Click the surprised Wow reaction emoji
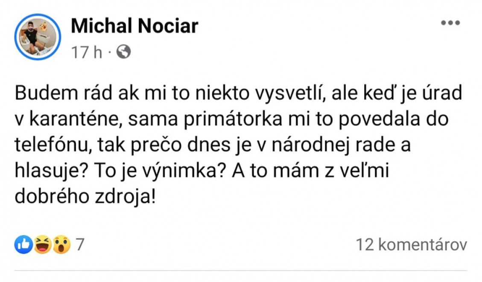482x282 pixels. coord(61,244)
